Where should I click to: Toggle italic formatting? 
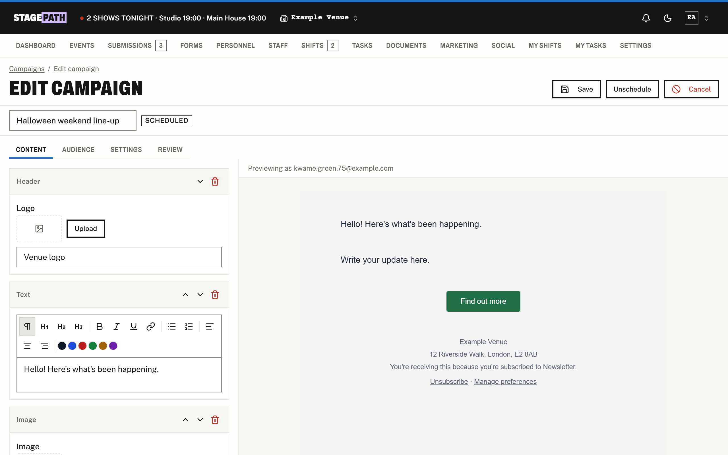click(116, 326)
